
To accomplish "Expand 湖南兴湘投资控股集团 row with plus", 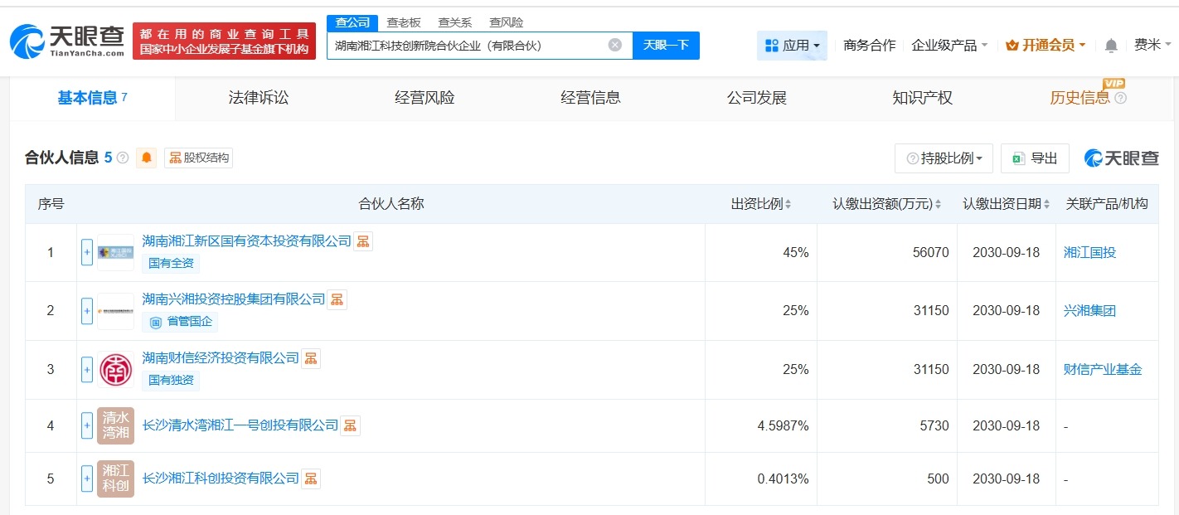I will point(86,310).
